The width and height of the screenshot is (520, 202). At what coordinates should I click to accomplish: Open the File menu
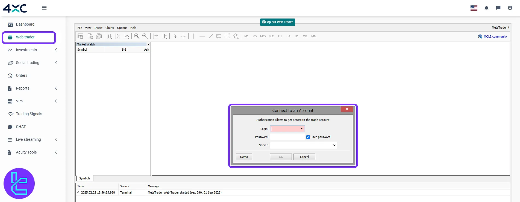[x=80, y=28]
